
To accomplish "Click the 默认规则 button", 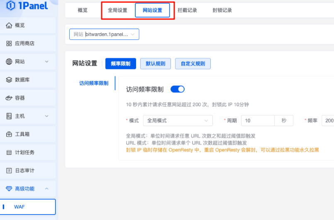I will (x=156, y=64).
